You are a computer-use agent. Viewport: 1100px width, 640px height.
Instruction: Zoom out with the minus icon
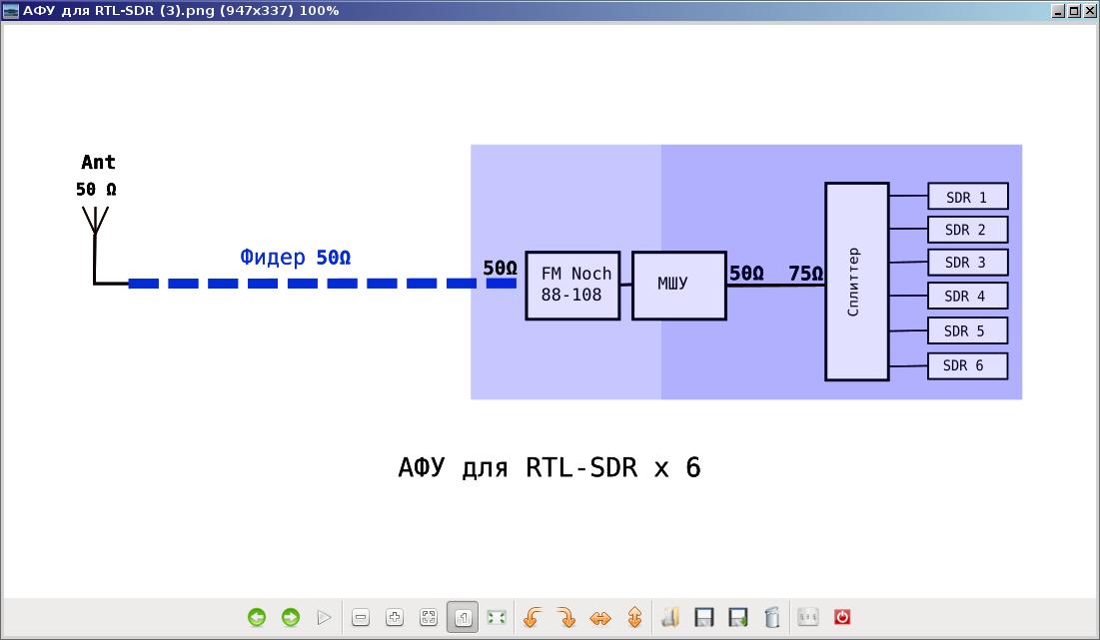[x=361, y=618]
